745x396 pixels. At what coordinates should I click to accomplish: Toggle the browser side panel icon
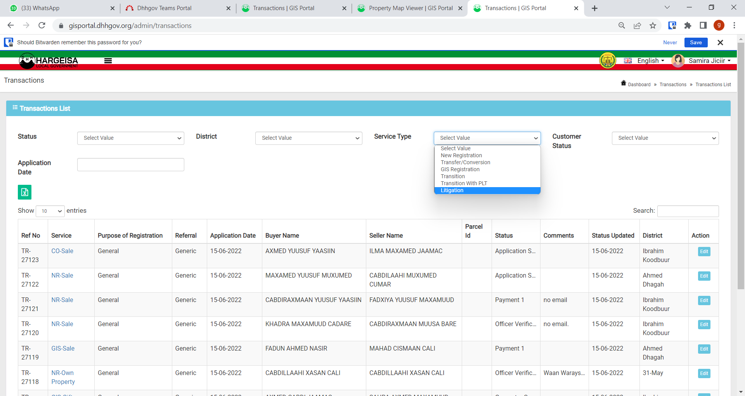[x=703, y=25]
